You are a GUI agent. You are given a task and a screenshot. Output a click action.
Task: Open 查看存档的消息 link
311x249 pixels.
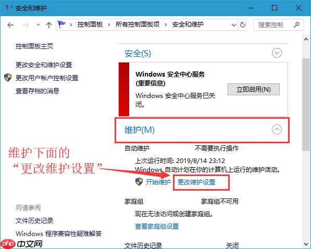click(38, 91)
